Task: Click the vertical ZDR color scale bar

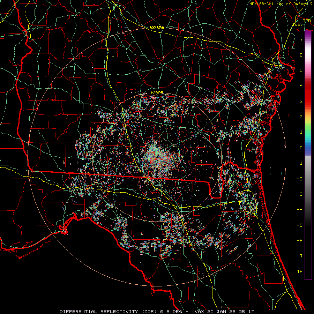Action: (x=308, y=155)
